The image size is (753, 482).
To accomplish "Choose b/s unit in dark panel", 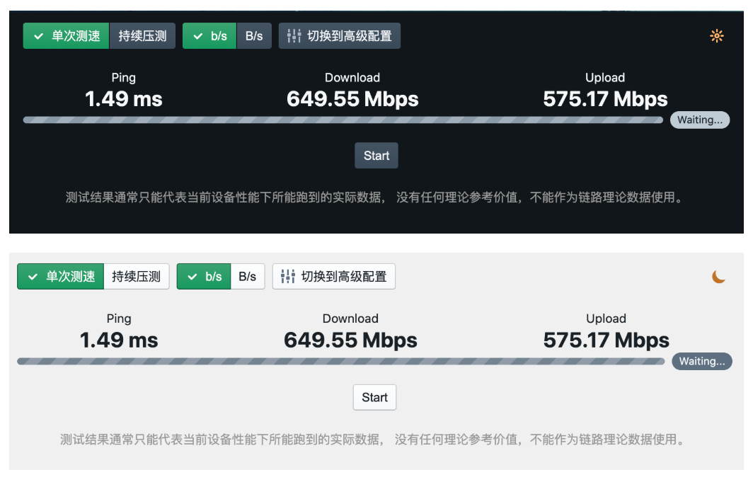I will [209, 36].
